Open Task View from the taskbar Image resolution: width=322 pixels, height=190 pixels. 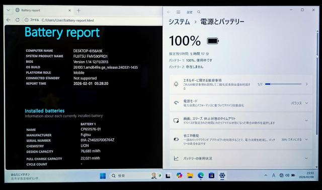pyautogui.click(x=168, y=175)
